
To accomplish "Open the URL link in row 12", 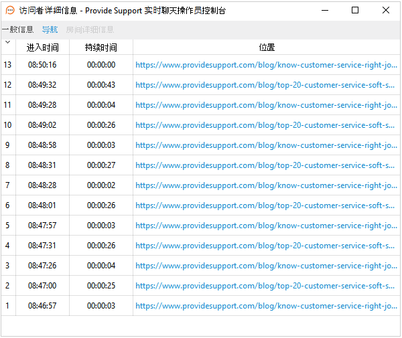I will coord(266,85).
